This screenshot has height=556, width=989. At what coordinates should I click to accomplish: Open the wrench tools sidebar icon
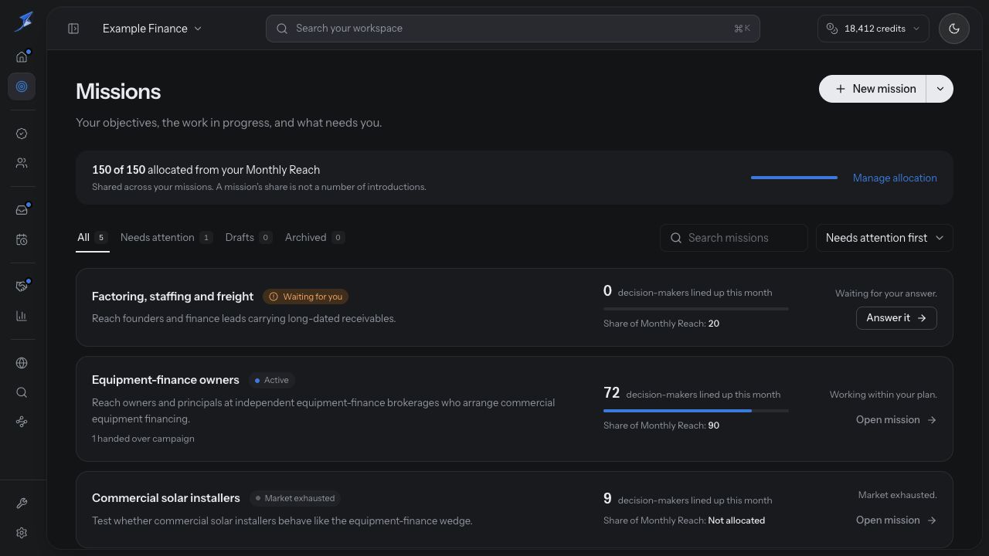[22, 503]
